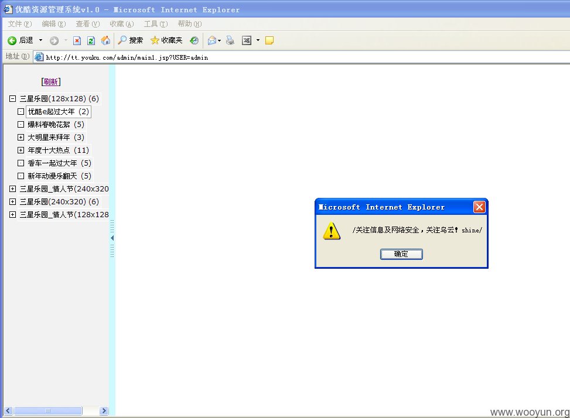Open the 编辑(E) menu
Image resolution: width=570 pixels, height=418 pixels.
(x=54, y=24)
